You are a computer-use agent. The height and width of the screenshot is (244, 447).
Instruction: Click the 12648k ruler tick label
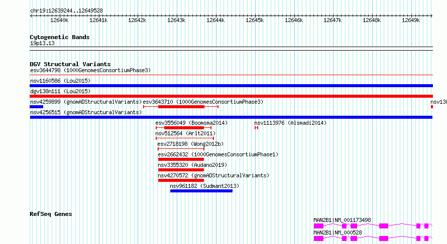(372, 20)
